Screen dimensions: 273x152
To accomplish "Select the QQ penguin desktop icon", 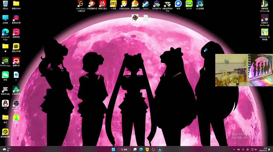I will click(5, 103).
